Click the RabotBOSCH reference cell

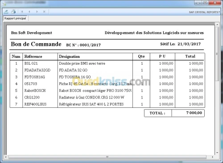pos(35,90)
